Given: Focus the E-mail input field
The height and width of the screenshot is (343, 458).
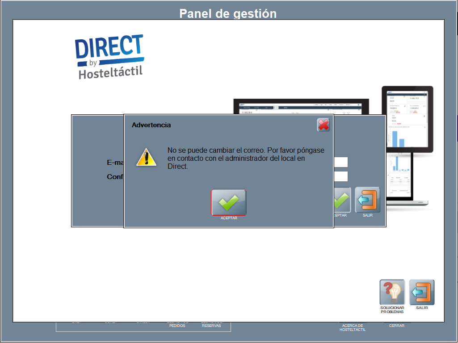Looking at the screenshot, I should pyautogui.click(x=341, y=162).
